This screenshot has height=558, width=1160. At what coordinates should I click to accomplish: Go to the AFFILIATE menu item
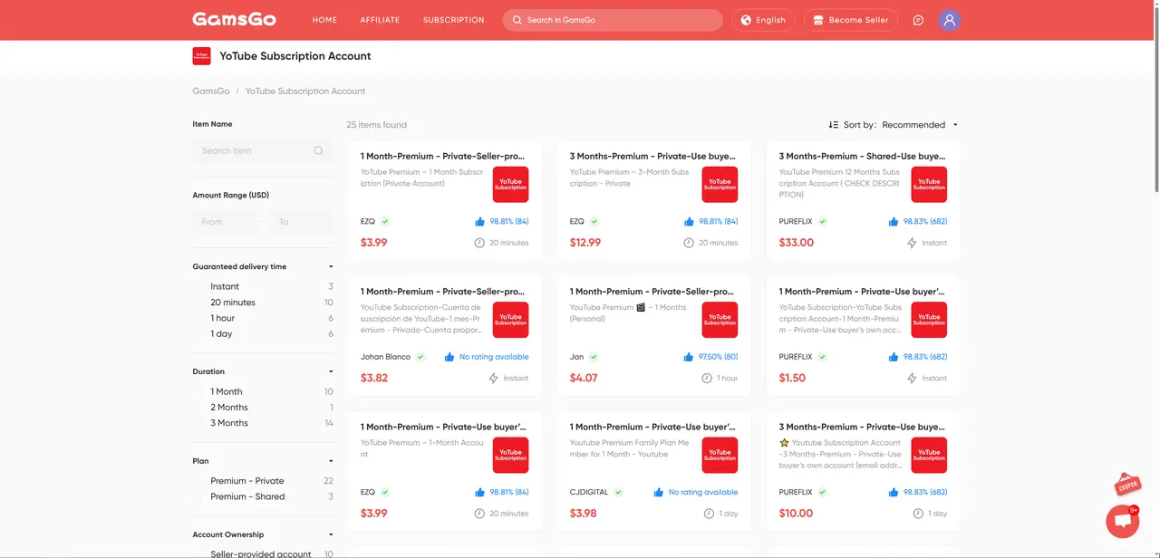[380, 20]
